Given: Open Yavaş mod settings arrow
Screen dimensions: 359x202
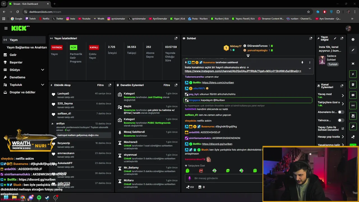Looking at the screenshot, I should [343, 95].
